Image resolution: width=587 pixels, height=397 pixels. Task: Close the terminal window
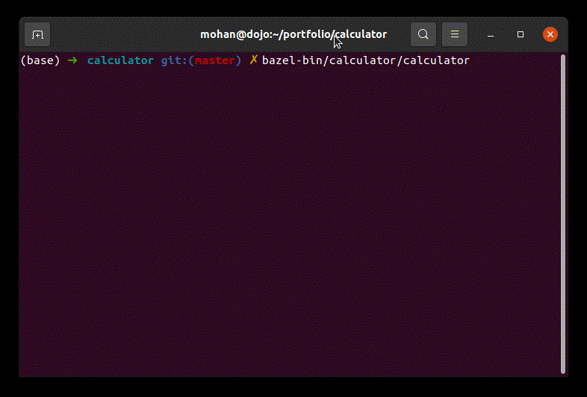(550, 34)
